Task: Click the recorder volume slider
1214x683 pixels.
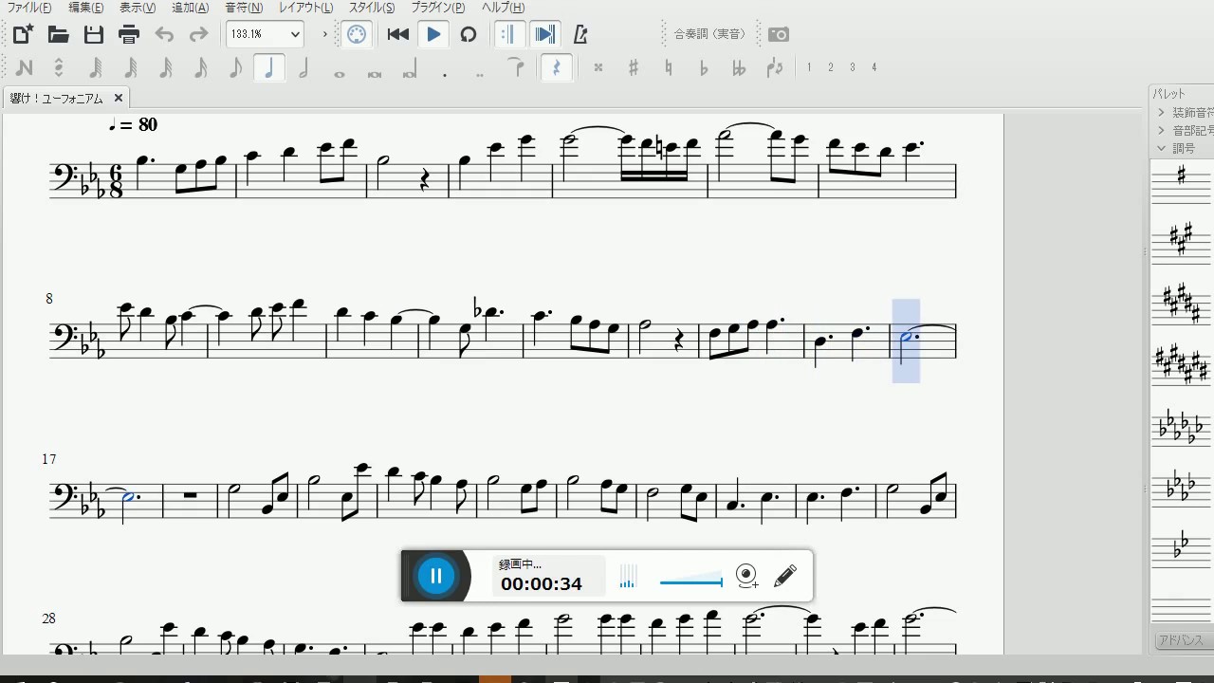Action: [x=690, y=581]
